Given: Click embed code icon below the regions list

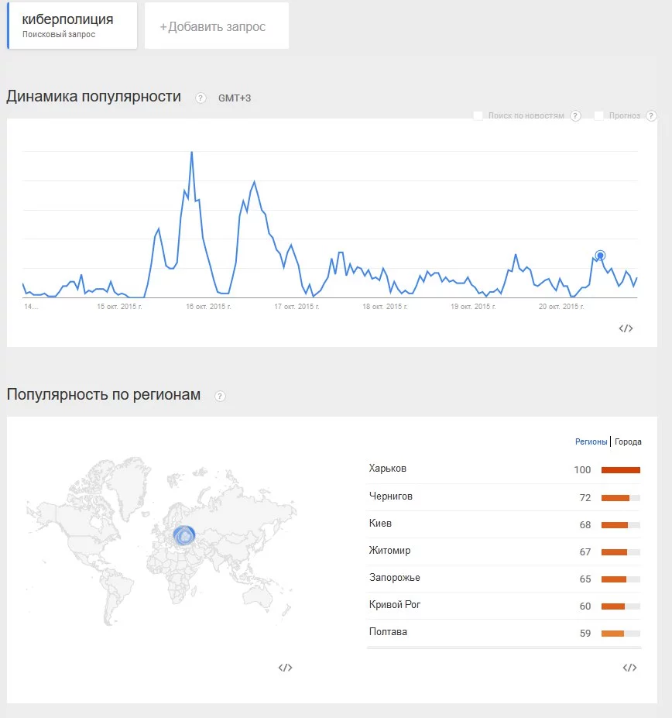Looking at the screenshot, I should (629, 668).
